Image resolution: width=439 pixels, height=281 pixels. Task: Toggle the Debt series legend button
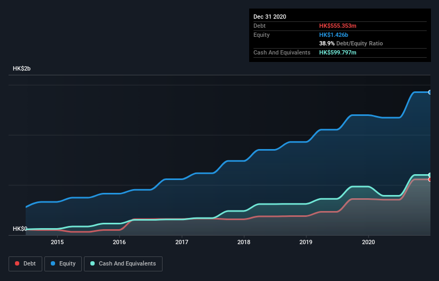point(25,264)
